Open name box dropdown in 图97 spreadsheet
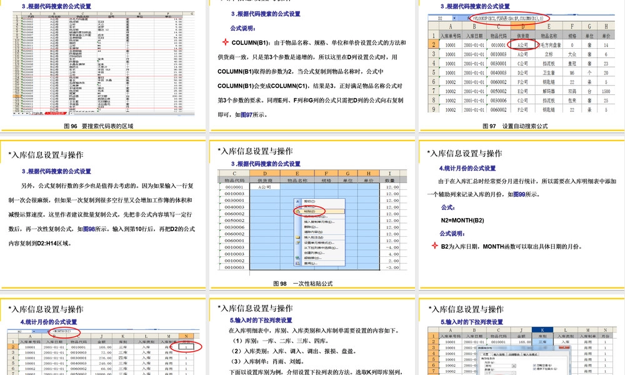Image resolution: width=625 pixels, height=375 pixels. click(454, 18)
